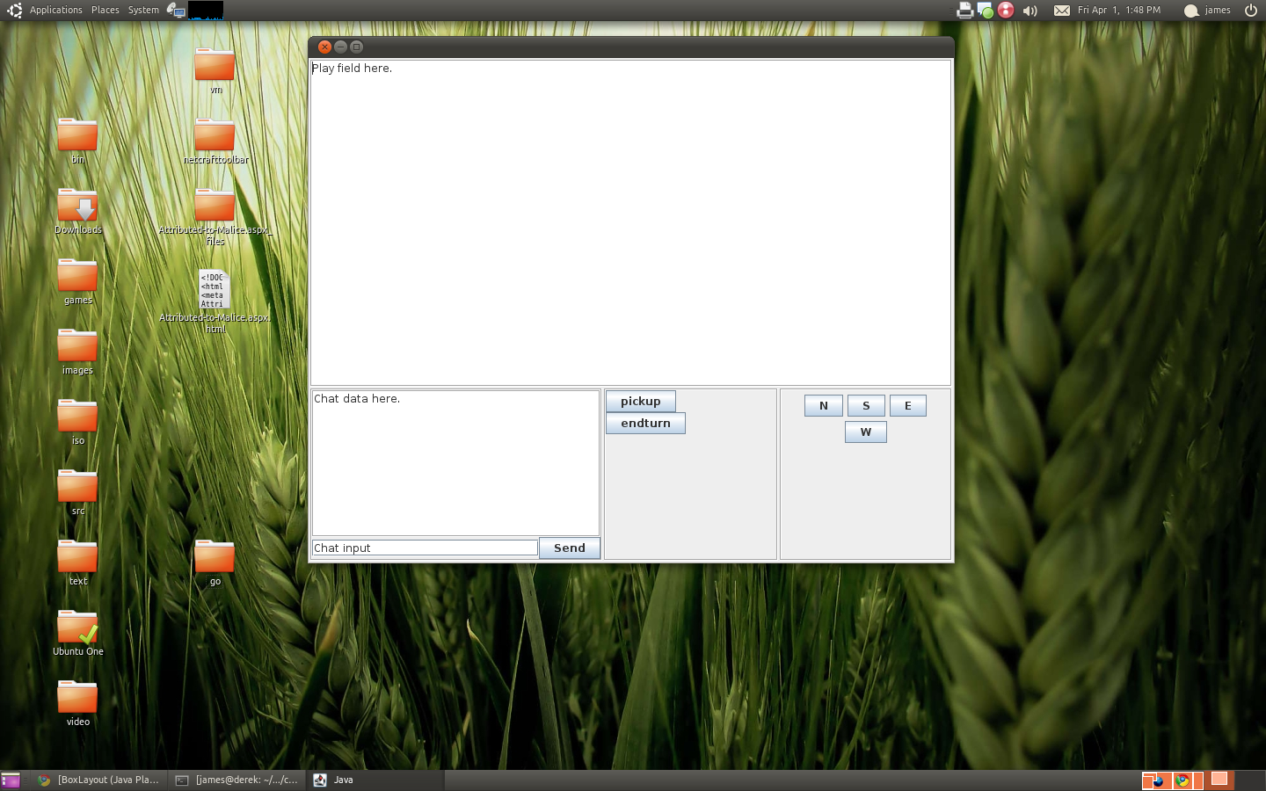Click inside the Play field text area
1266x791 pixels.
pyautogui.click(x=629, y=221)
